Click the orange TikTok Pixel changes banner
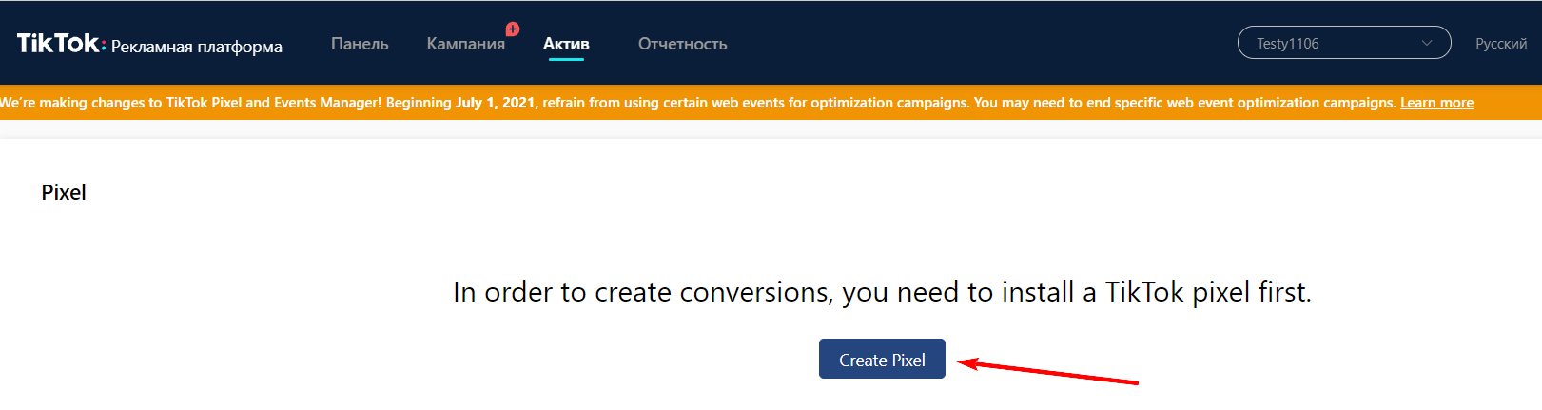Screen dimensions: 1542x410 click(771, 103)
